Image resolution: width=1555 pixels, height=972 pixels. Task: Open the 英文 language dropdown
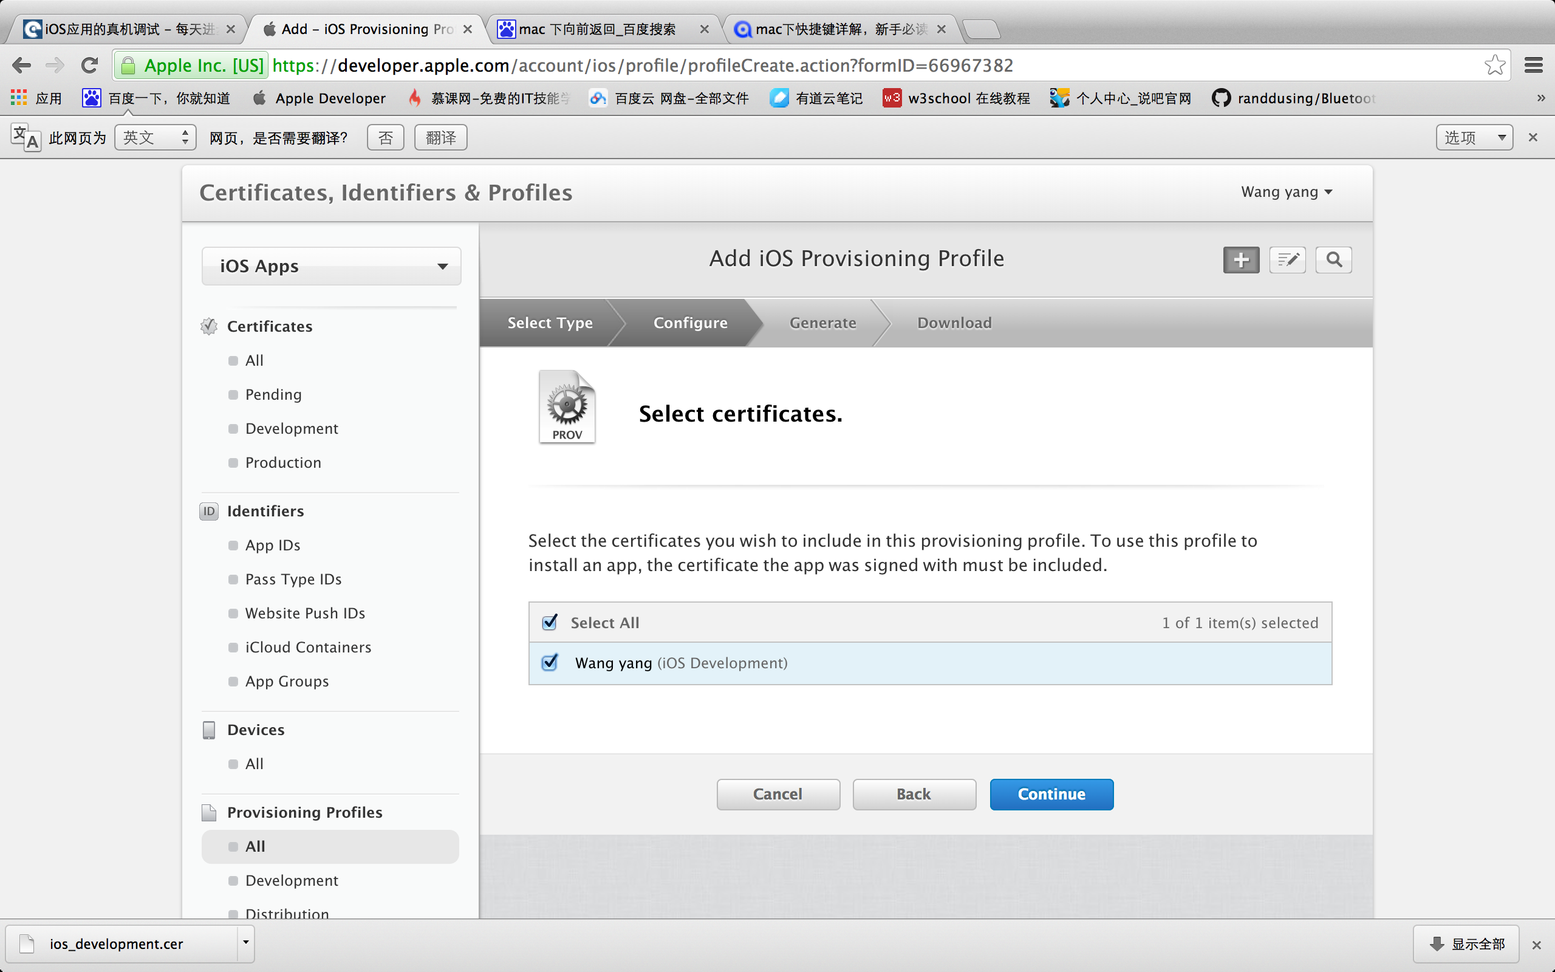[155, 137]
